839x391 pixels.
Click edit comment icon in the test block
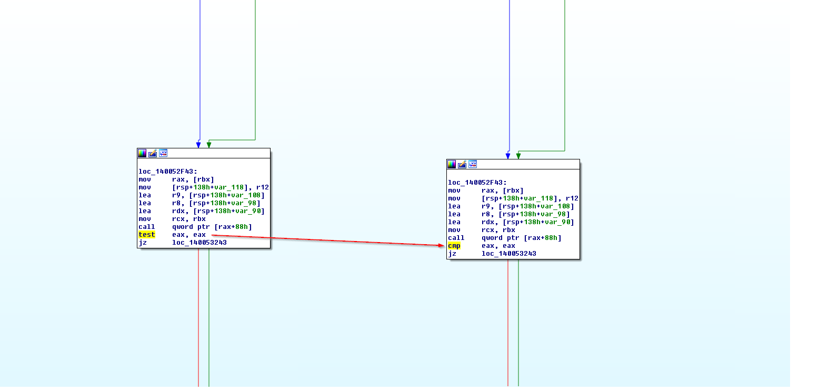click(x=153, y=153)
